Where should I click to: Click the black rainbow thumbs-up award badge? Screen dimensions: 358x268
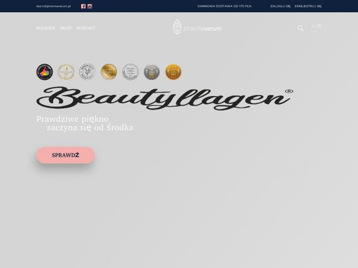pos(45,72)
